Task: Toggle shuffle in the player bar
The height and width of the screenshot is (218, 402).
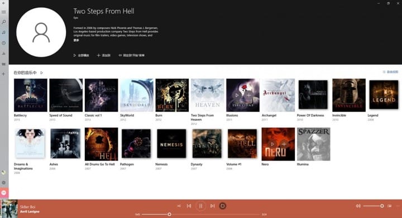Action: (179, 206)
